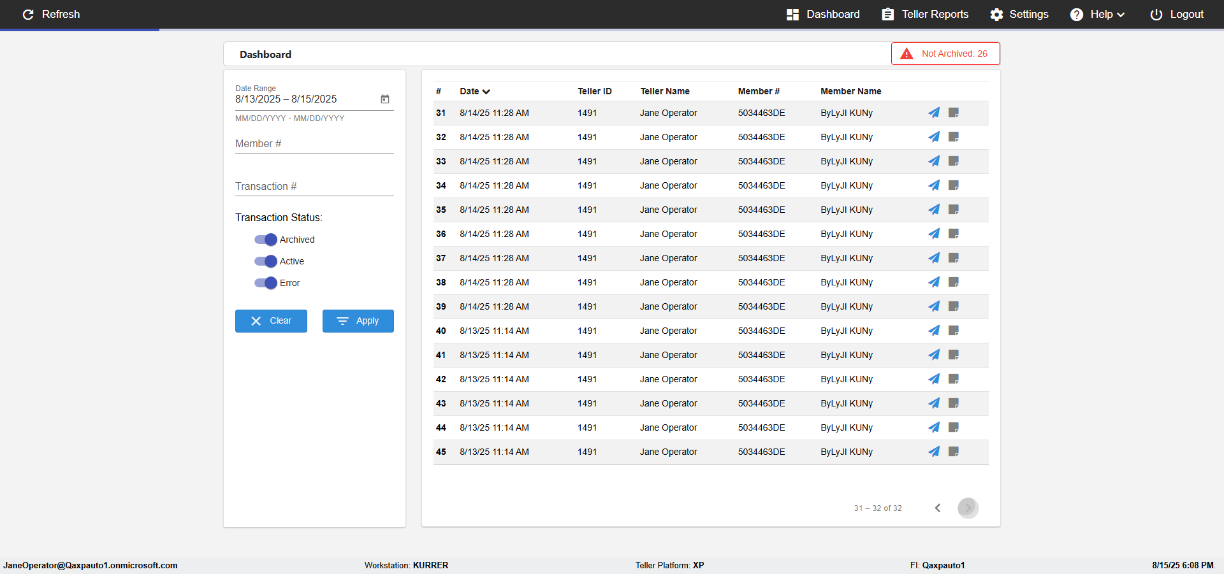Viewport: 1224px width, 574px height.
Task: Click the send icon in row 44
Action: [x=934, y=427]
